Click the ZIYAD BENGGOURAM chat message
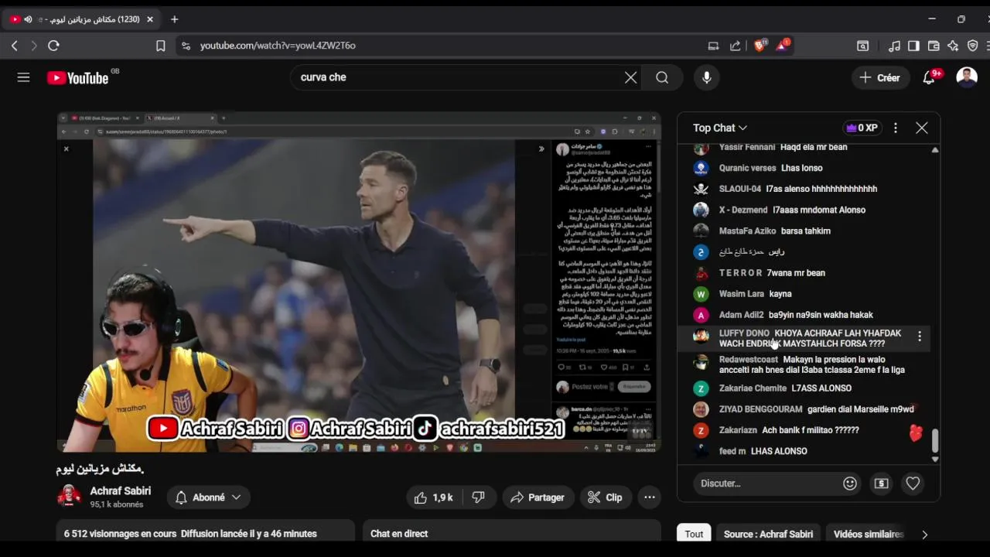This screenshot has width=990, height=557. [861, 409]
